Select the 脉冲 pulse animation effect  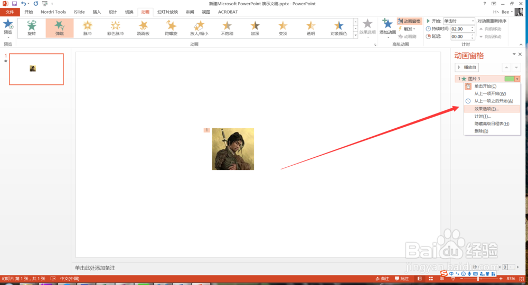(x=88, y=27)
